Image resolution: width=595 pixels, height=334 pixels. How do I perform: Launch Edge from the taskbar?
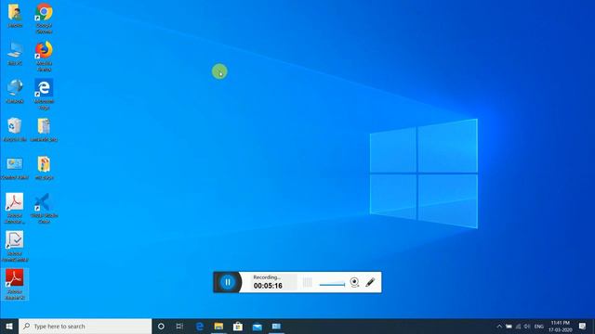click(200, 326)
